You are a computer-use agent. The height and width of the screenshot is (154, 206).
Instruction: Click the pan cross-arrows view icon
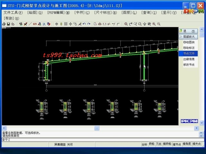click(x=145, y=24)
